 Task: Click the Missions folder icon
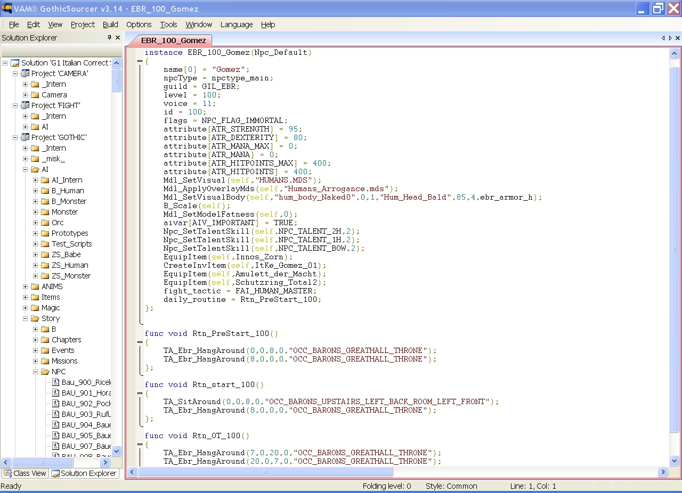click(45, 361)
